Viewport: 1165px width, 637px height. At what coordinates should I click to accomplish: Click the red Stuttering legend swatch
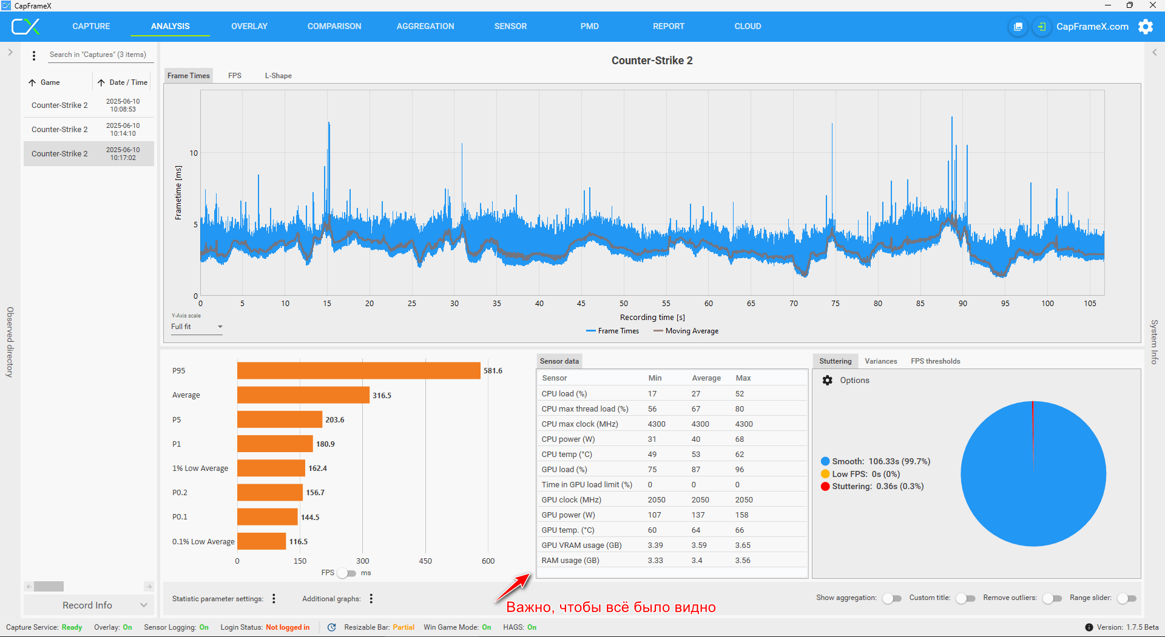(x=825, y=486)
